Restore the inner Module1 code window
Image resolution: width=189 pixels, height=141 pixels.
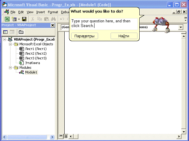point(179,12)
